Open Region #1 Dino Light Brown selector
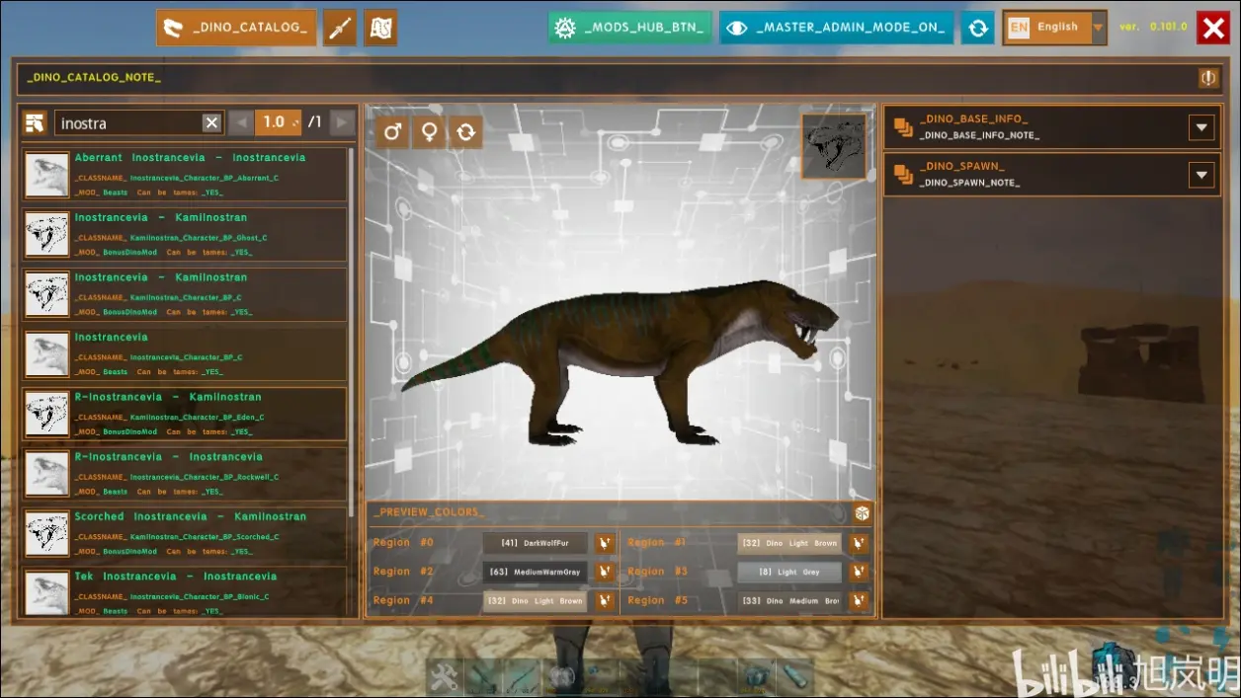This screenshot has height=698, width=1241. coord(790,543)
